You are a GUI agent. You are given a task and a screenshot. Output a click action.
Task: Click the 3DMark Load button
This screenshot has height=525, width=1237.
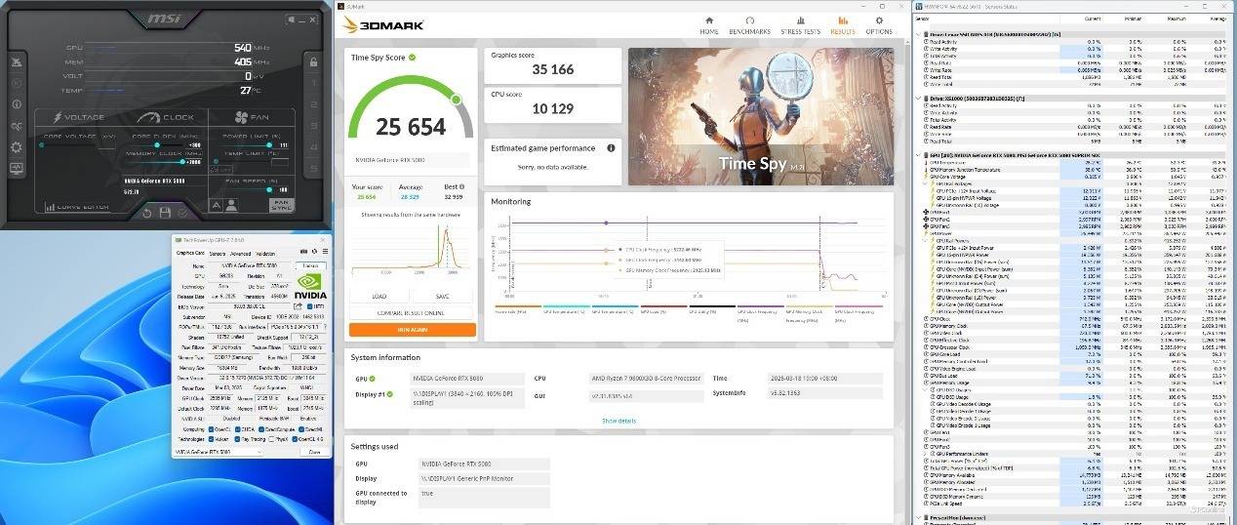click(379, 297)
